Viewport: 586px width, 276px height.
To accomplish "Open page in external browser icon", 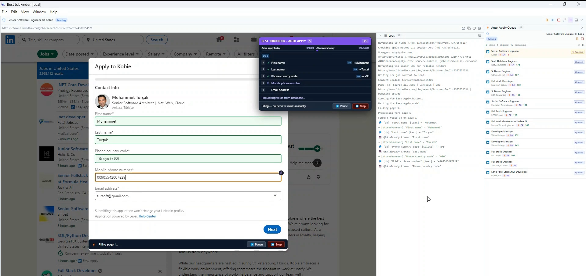I will click(x=479, y=28).
